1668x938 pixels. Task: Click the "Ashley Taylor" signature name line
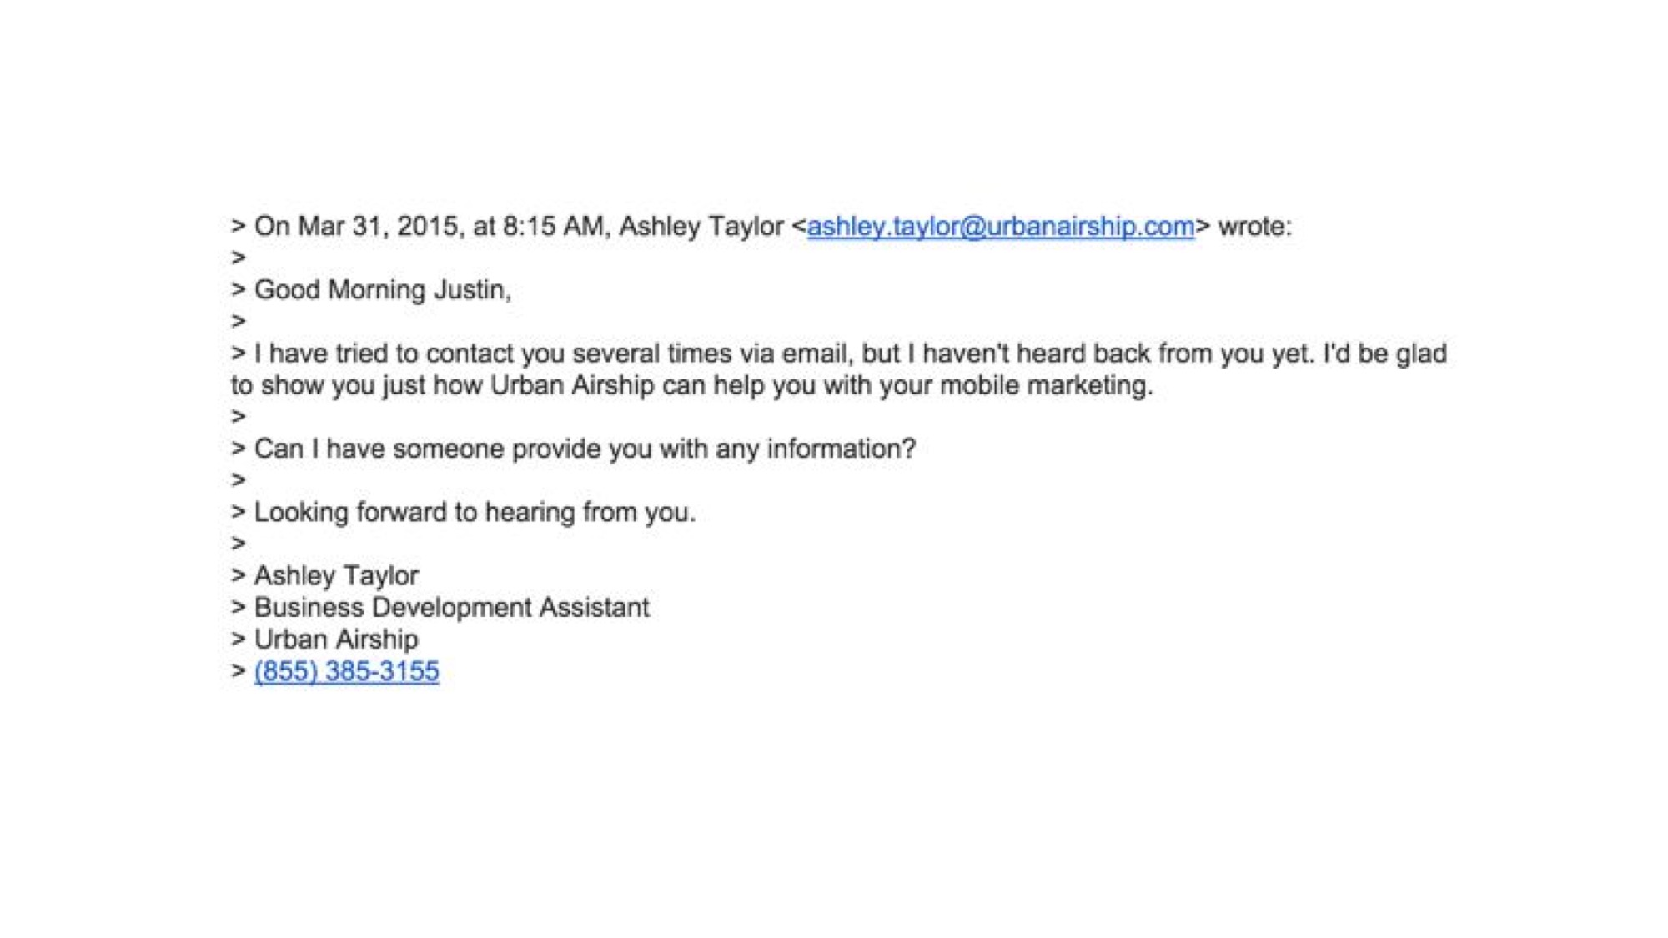pyautogui.click(x=336, y=576)
